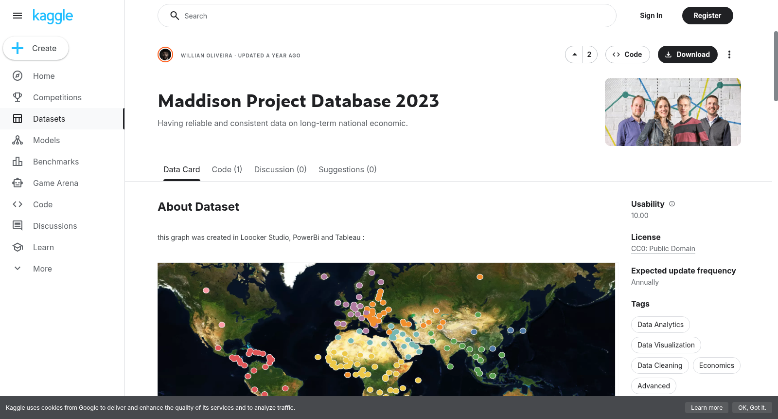
Task: Select the Economics tag
Action: tap(717, 365)
